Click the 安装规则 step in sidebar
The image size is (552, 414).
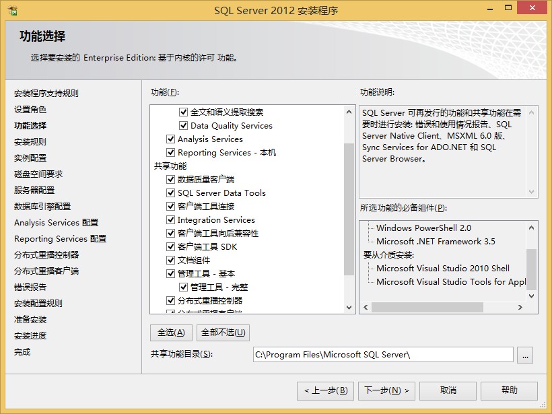click(30, 142)
